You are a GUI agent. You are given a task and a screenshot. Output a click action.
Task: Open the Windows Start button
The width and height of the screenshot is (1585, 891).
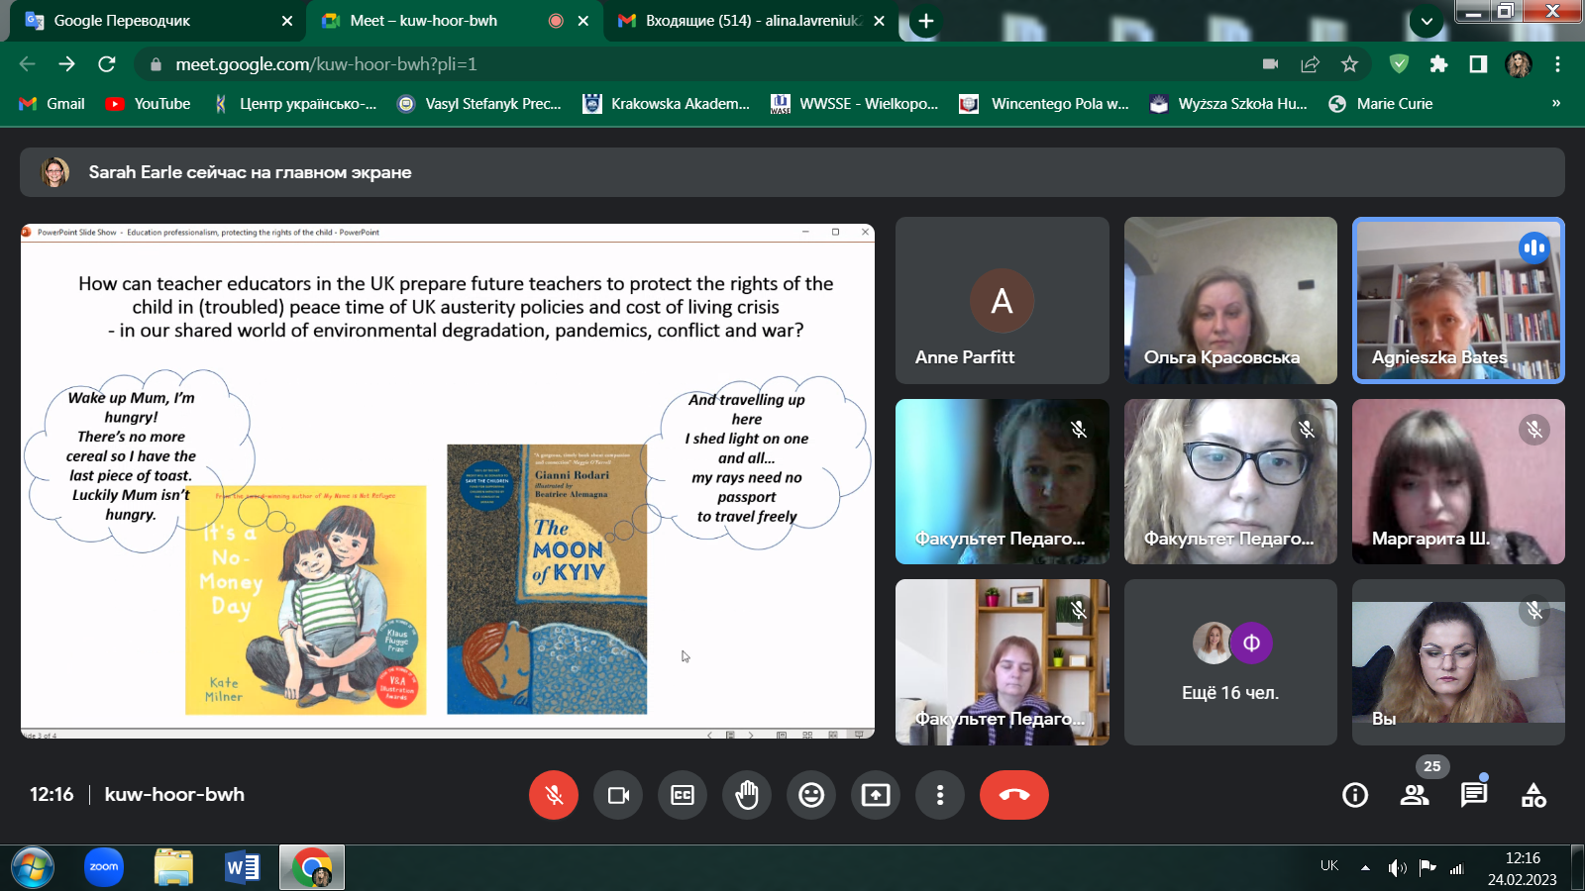pos(33,868)
